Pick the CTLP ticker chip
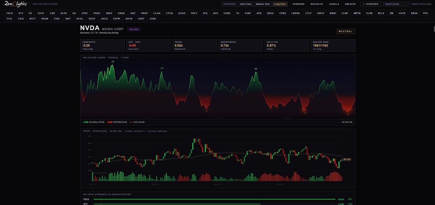The width and height of the screenshot is (435, 205). pyautogui.click(x=308, y=13)
